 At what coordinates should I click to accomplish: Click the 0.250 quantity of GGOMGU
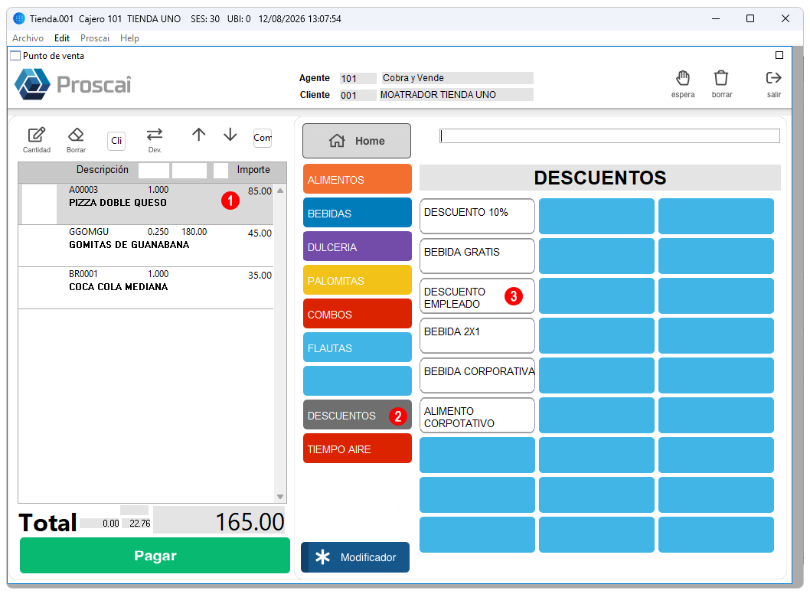tap(158, 232)
